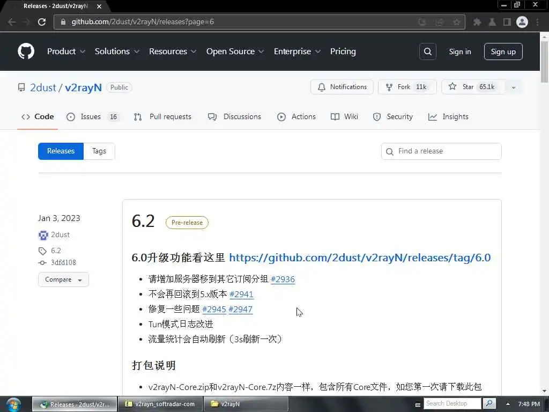This screenshot has width=549, height=412.
Task: Reload the page using browser refresh icon
Action: [x=42, y=22]
